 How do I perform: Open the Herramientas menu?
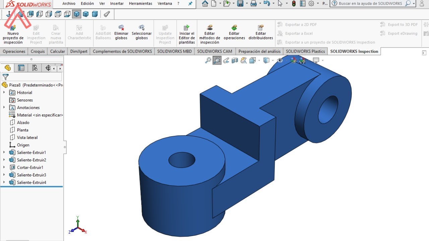coord(141,4)
